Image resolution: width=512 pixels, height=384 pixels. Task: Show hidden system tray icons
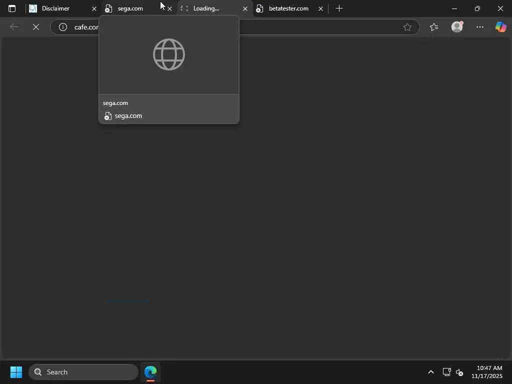point(431,372)
